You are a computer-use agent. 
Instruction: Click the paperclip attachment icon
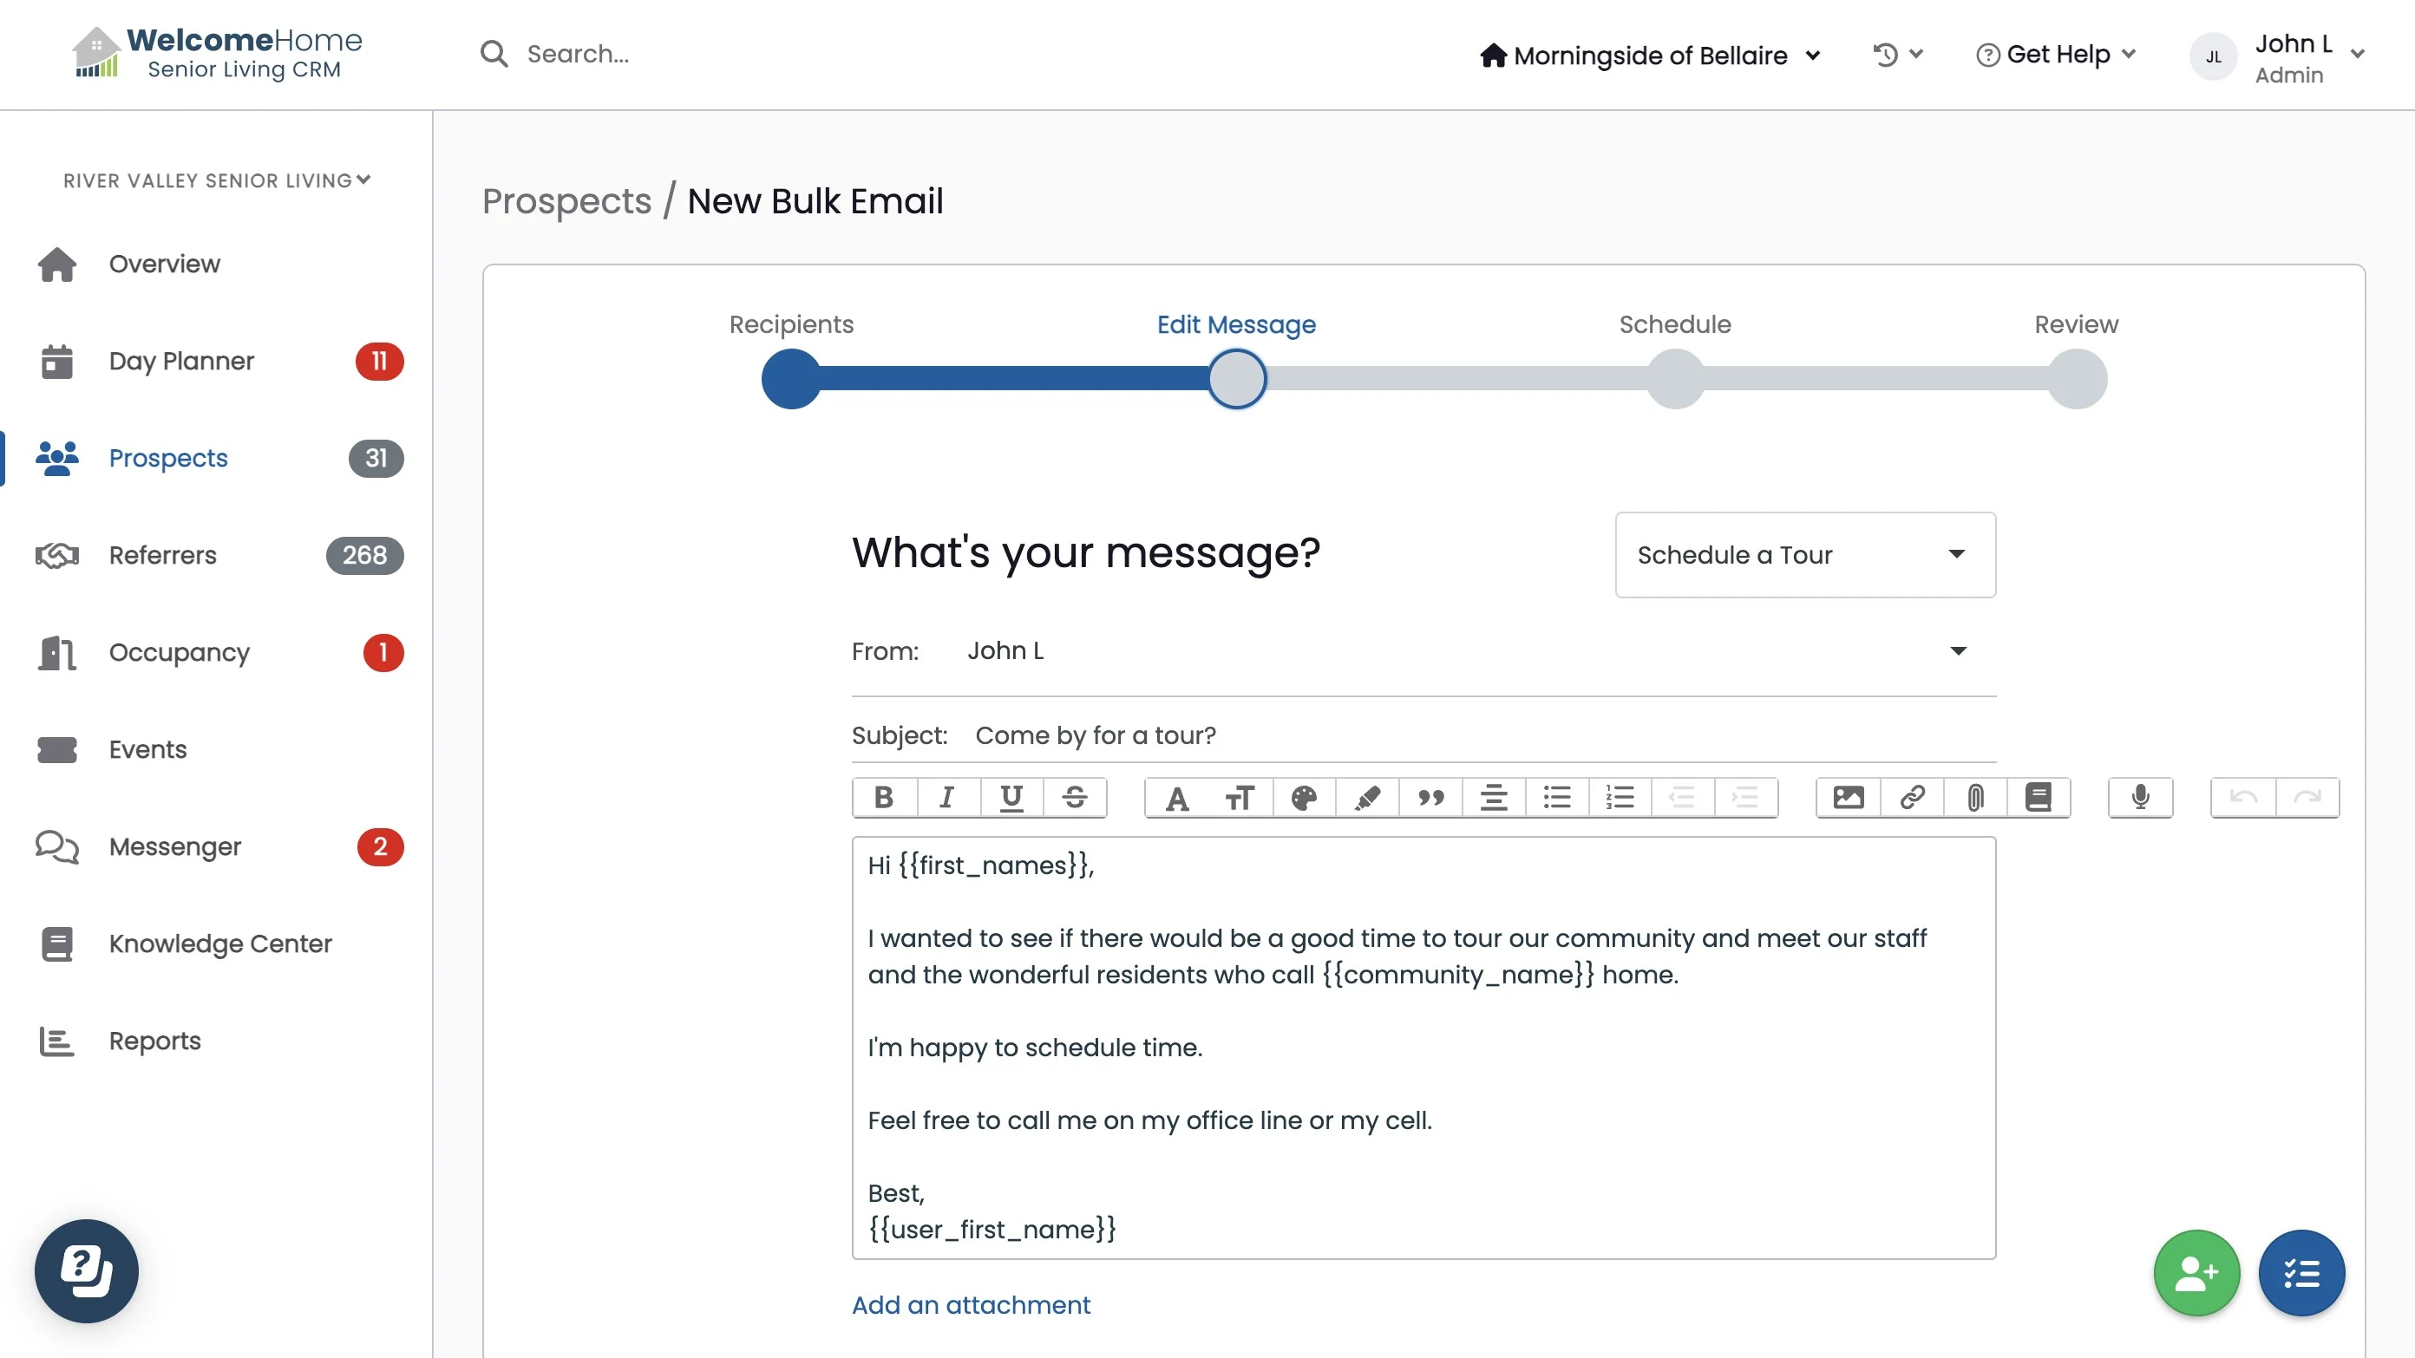click(1975, 798)
